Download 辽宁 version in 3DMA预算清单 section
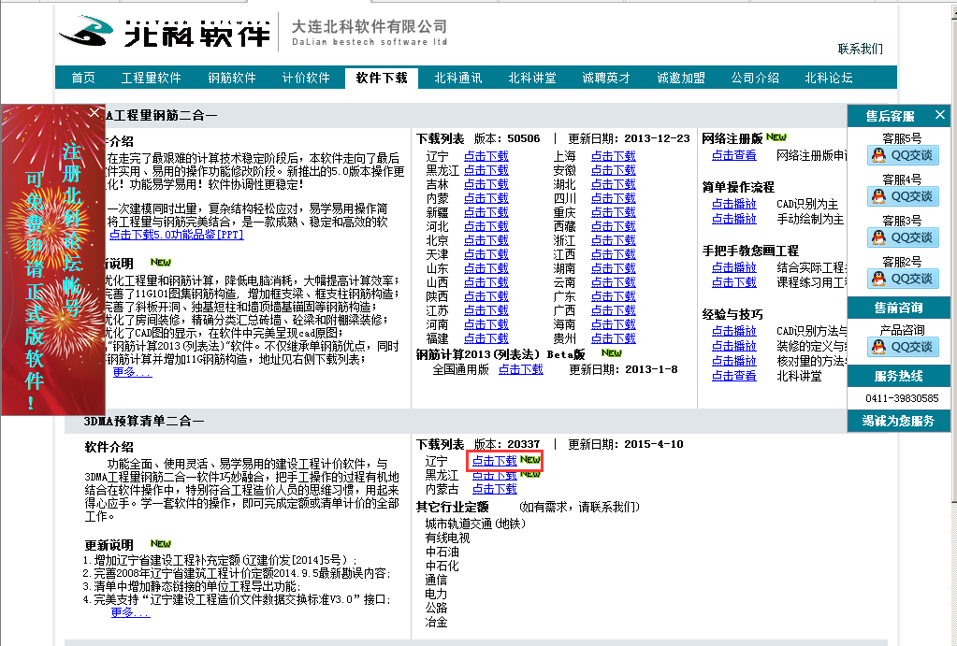This screenshot has width=957, height=646. pos(494,461)
